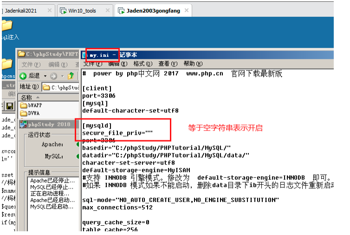The image size is (350, 235).
Task: Open the 格式(O) menu in Notepad
Action: [x=143, y=64]
